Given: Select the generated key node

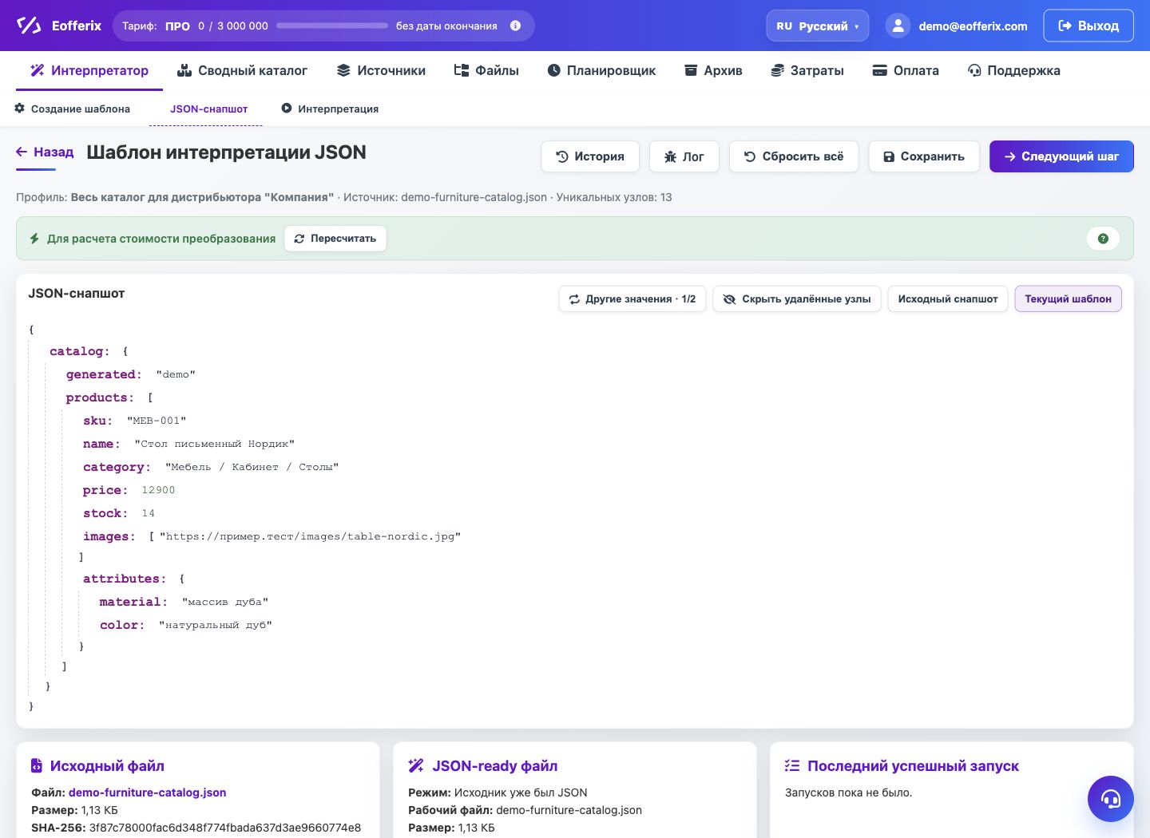Looking at the screenshot, I should 104,374.
